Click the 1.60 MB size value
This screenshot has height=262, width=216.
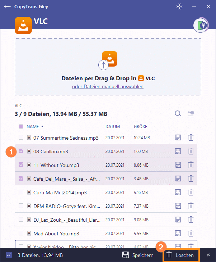click(141, 152)
